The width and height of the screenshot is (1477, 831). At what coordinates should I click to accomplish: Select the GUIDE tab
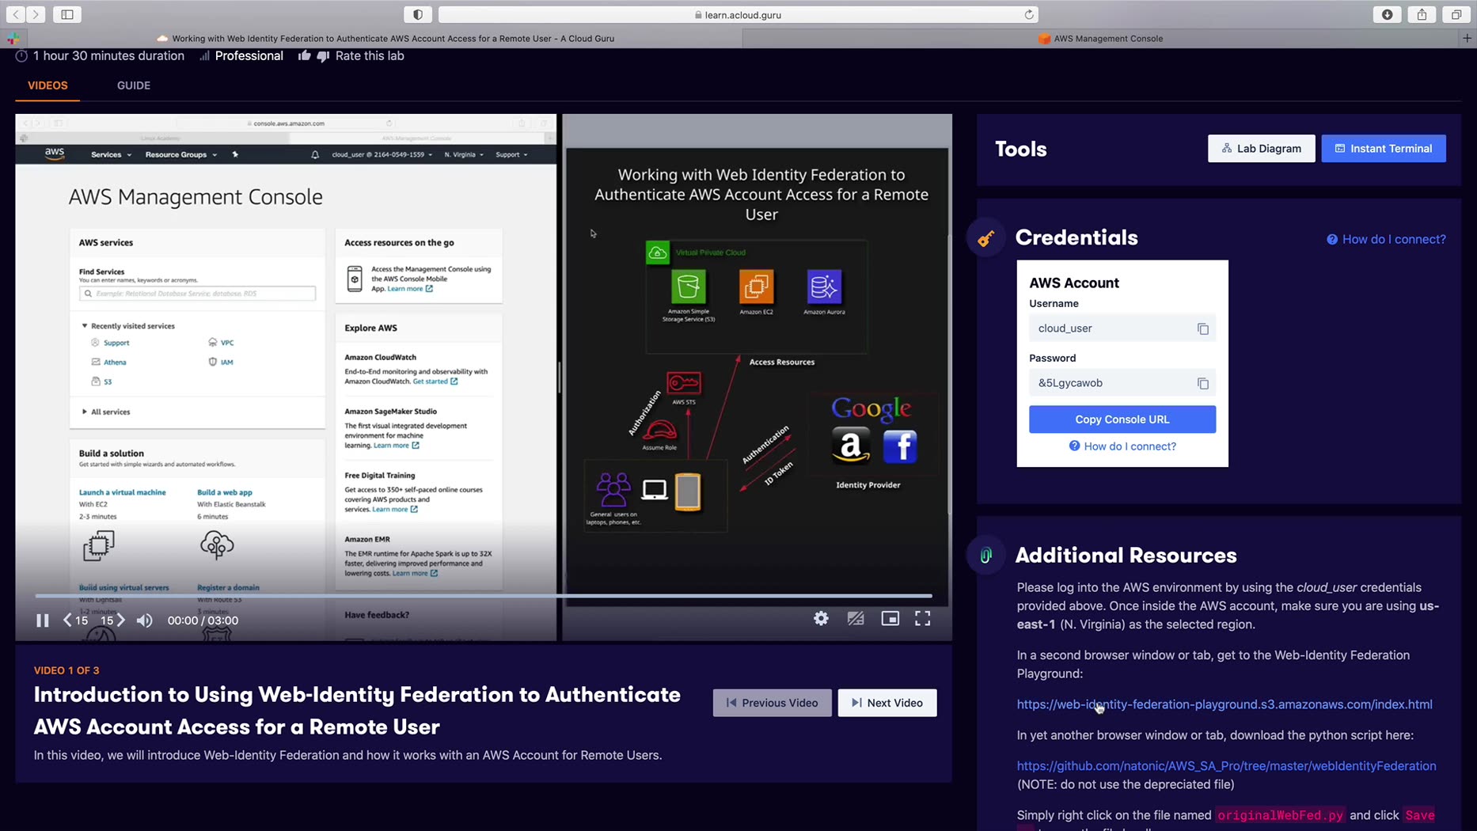[x=134, y=85]
